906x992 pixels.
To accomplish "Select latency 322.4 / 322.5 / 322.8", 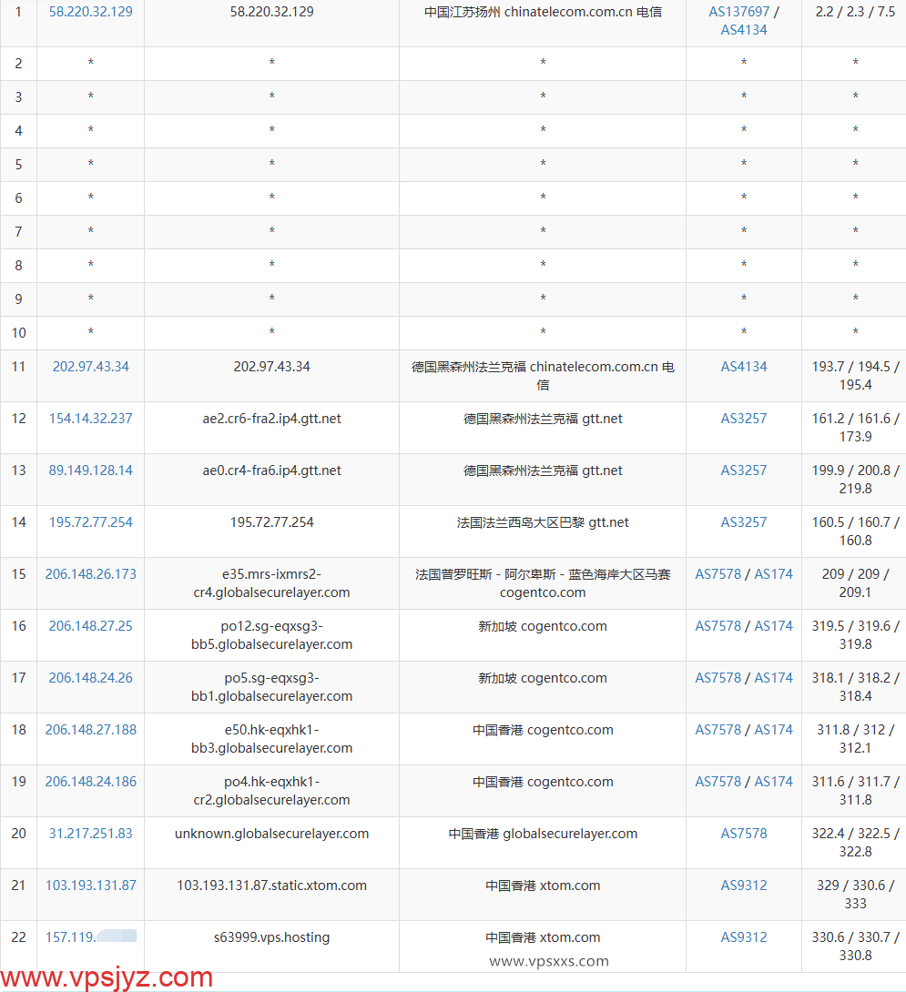I will coord(855,843).
